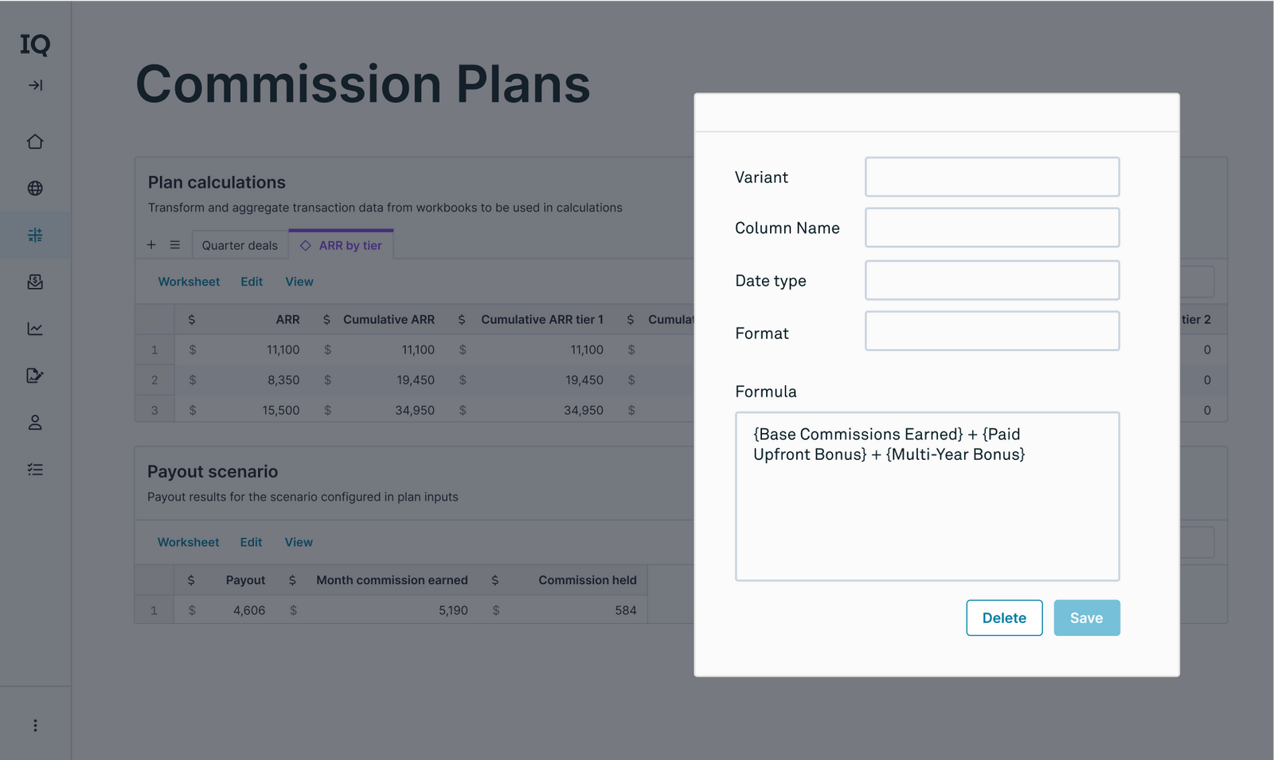Open the user profile icon in the sidebar
This screenshot has width=1274, height=760.
click(x=35, y=422)
